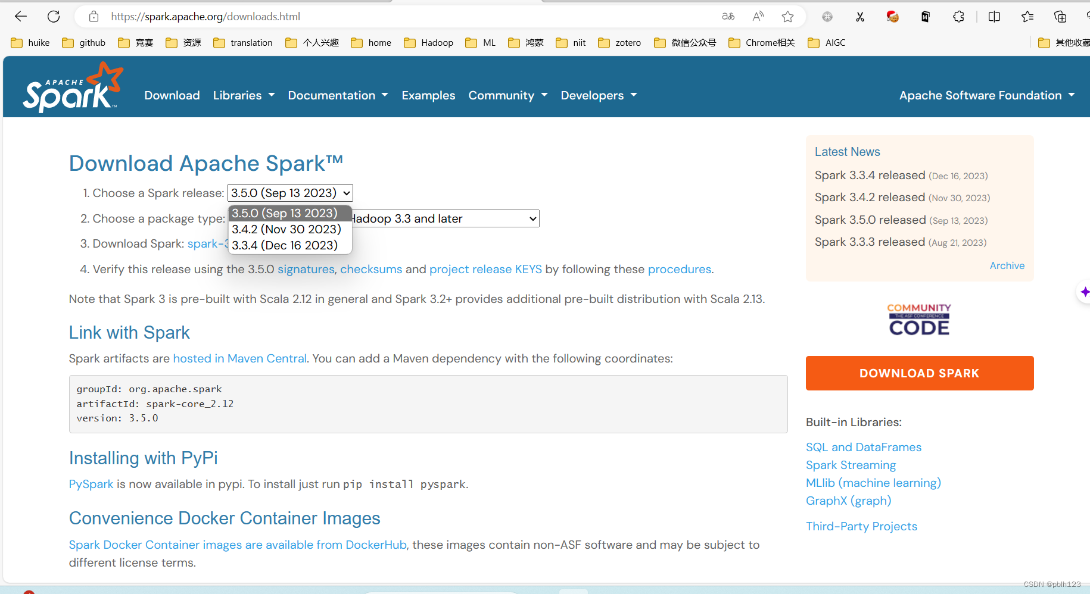Open the Hadoop bookmark folder
The width and height of the screenshot is (1090, 594).
[x=428, y=43]
